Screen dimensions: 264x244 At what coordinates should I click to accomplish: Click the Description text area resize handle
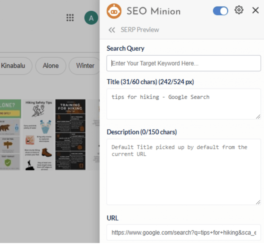tap(258, 202)
